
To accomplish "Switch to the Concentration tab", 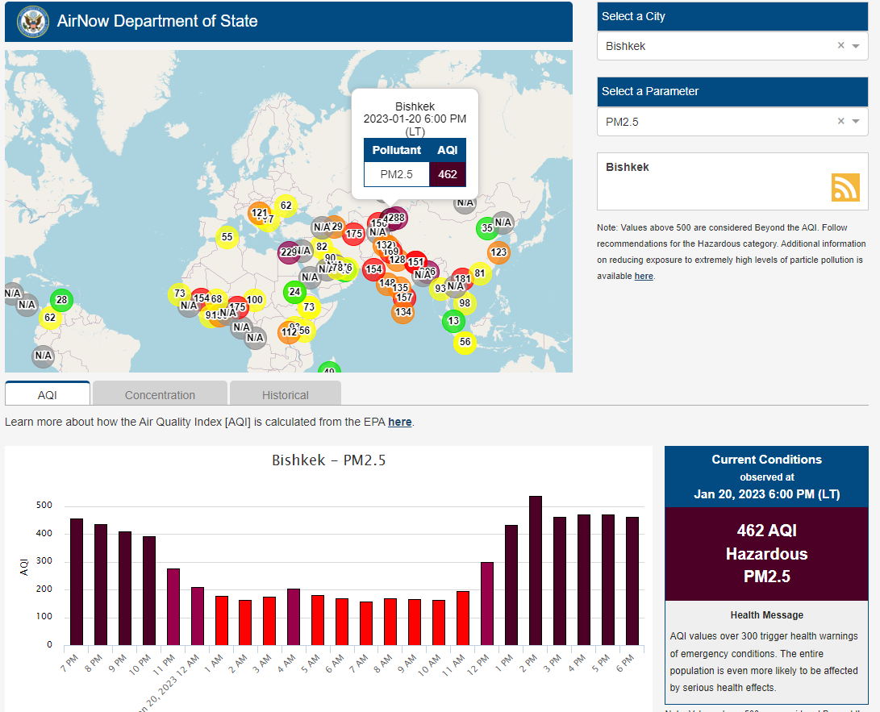I will click(160, 395).
